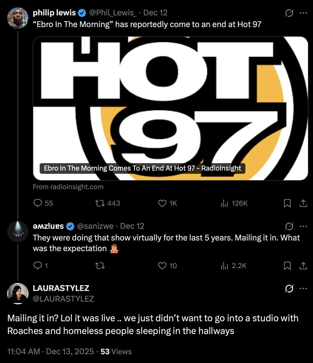Toggle bookmark on sanizwe's reply

point(287,265)
